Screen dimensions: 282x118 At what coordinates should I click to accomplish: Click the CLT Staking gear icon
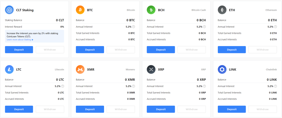click(9, 10)
